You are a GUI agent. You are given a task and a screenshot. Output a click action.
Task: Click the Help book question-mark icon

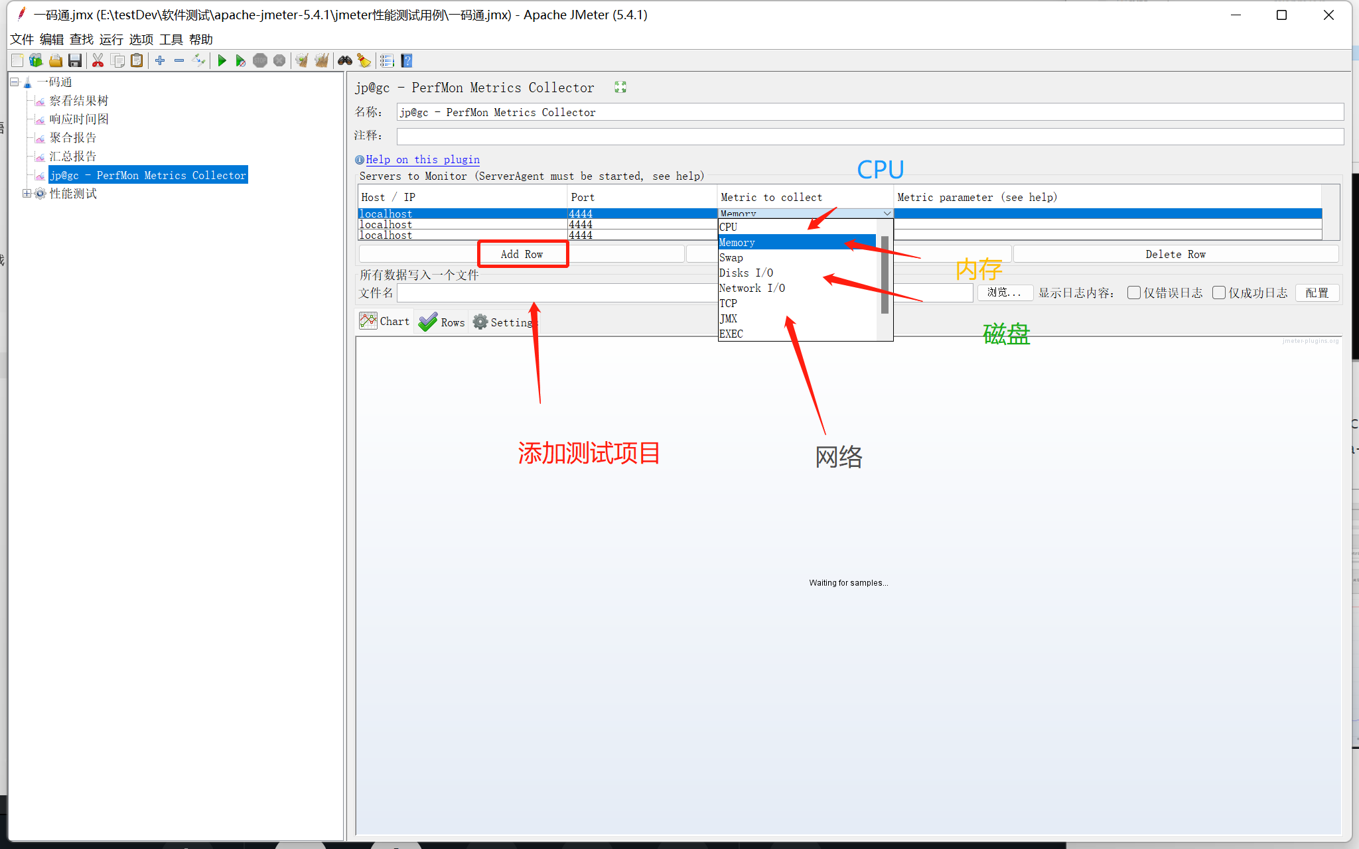(x=407, y=61)
